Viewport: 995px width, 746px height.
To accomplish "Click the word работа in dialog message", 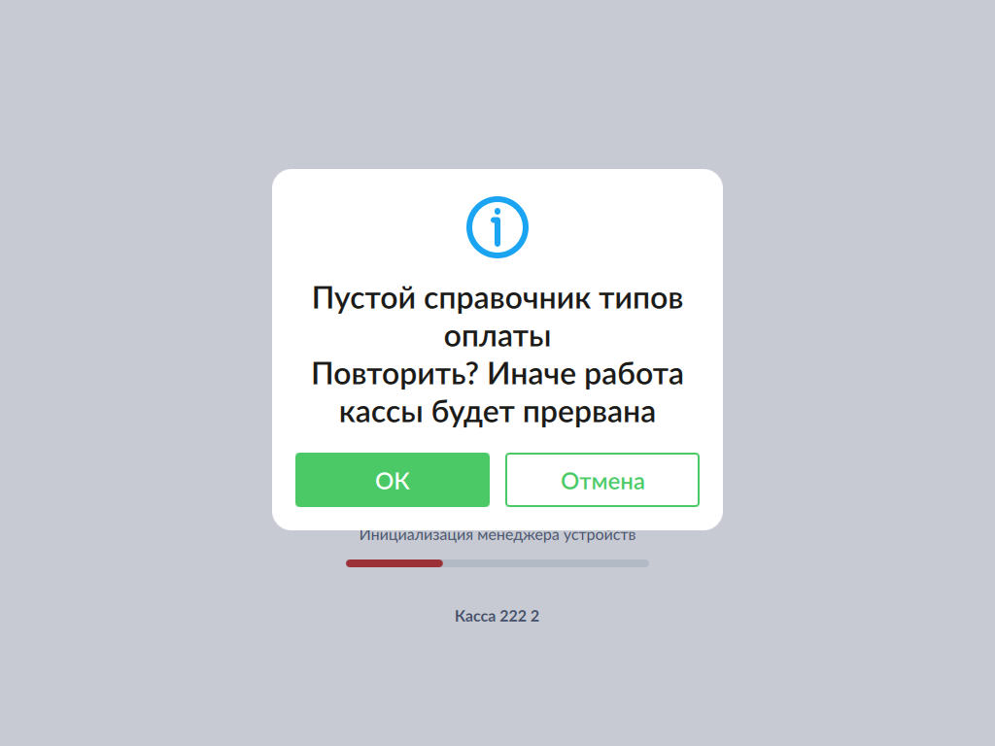I will [x=634, y=374].
